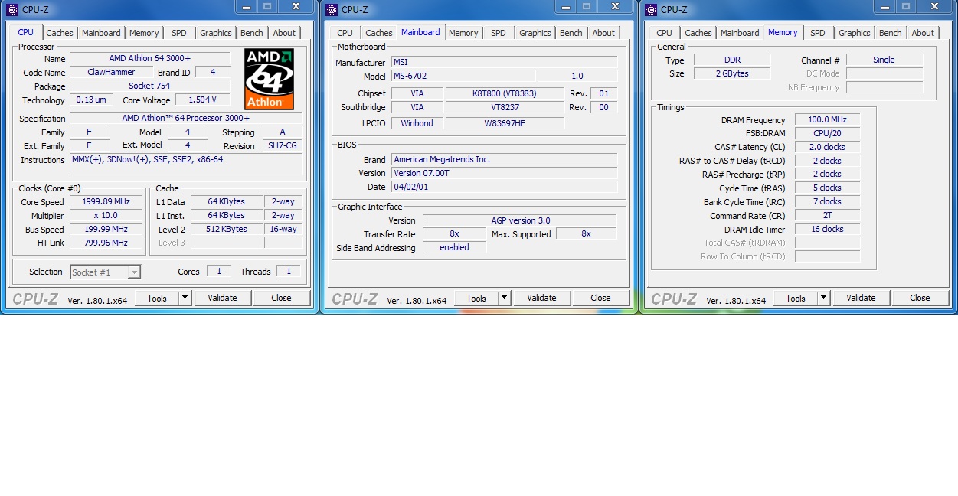
Task: Click Tools button in Memory window
Action: pyautogui.click(x=796, y=298)
